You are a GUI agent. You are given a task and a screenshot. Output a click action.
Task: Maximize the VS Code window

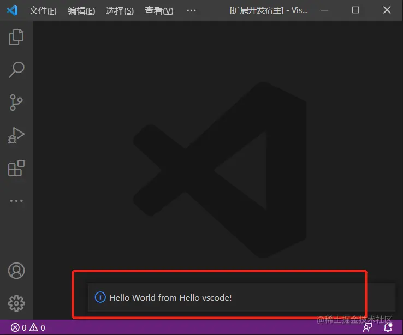point(355,10)
